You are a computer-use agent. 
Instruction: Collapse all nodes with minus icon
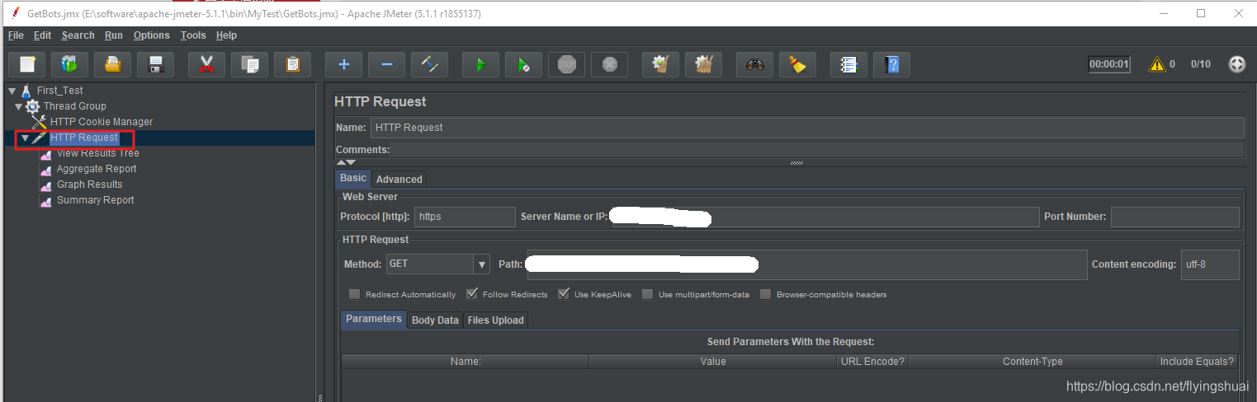386,64
